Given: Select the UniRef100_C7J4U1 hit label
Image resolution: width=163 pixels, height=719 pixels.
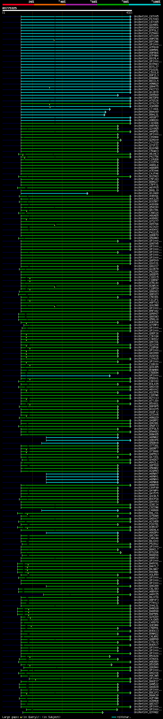Looking at the screenshot, I should pos(146,109).
